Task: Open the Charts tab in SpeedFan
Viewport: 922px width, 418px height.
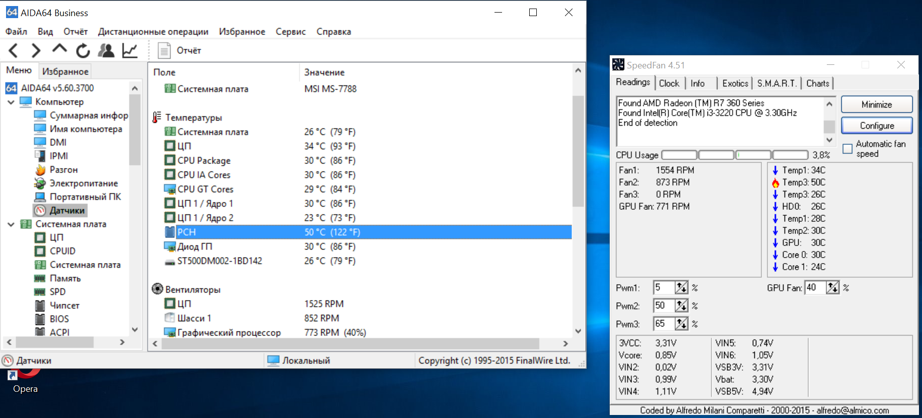Action: click(x=818, y=83)
